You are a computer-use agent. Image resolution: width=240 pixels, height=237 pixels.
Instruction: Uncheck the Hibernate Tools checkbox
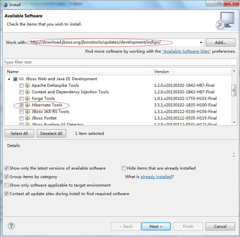[21, 105]
